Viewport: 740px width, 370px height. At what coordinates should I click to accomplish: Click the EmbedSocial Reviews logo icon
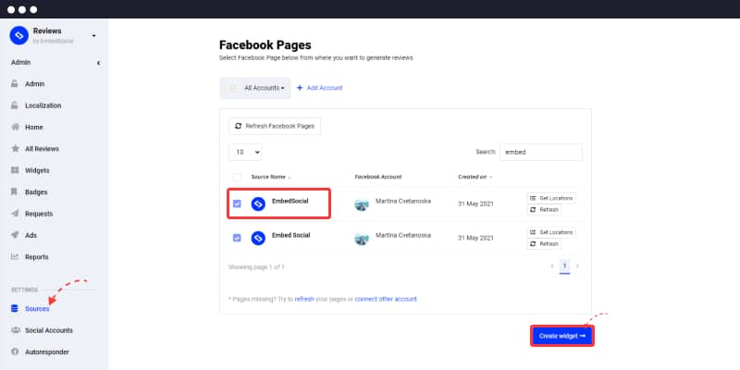pos(18,35)
